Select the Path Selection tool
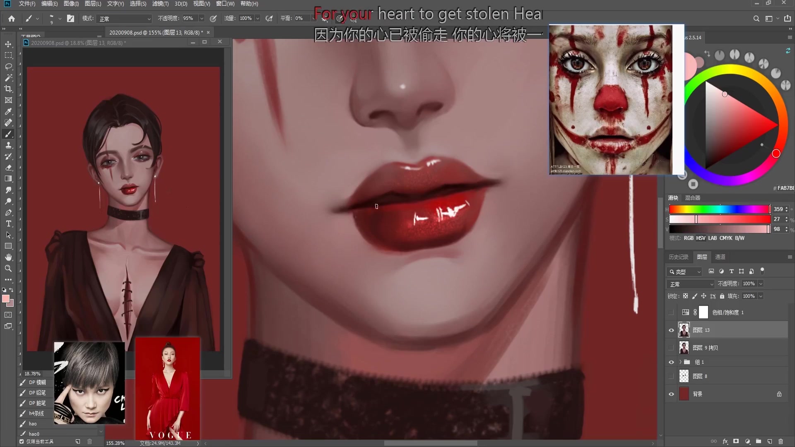This screenshot has height=447, width=795. (x=8, y=235)
